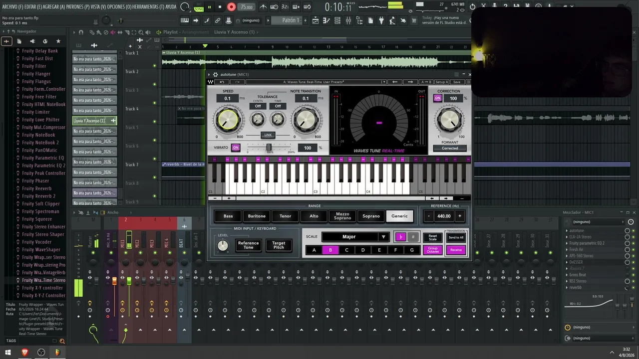Expand the autotune plugin window options arrow
The width and height of the screenshot is (639, 359).
tap(210, 74)
